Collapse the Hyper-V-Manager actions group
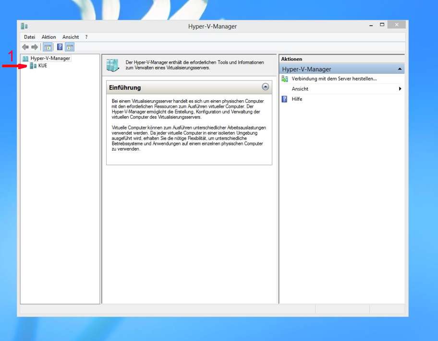The image size is (438, 341). [400, 69]
